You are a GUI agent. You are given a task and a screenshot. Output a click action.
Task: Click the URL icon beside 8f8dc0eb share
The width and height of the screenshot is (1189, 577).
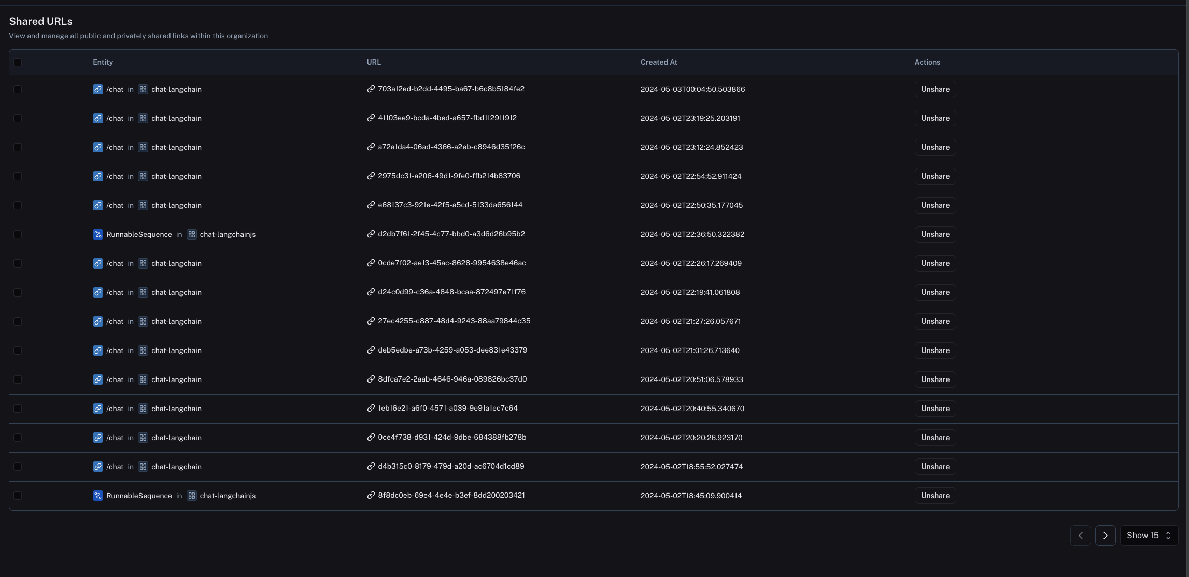(370, 495)
